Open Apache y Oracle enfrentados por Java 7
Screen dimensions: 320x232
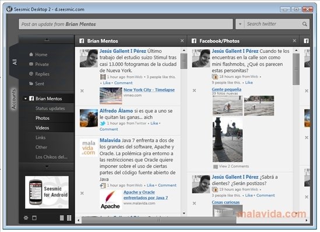tap(146, 195)
